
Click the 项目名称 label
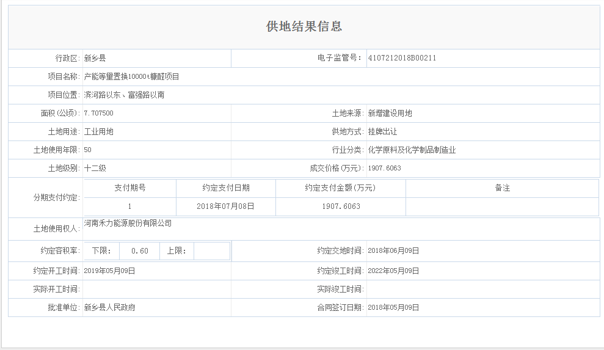pyautogui.click(x=64, y=76)
